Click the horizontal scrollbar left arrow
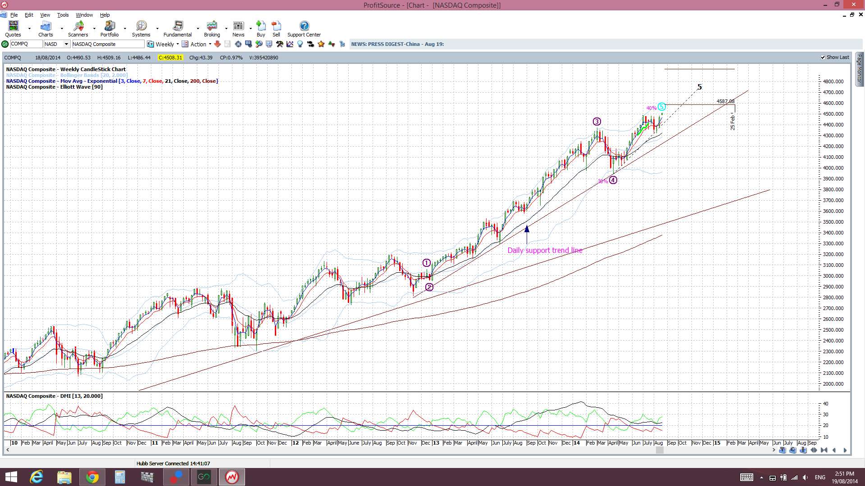Screen dimensions: 865x486 [x=8, y=450]
